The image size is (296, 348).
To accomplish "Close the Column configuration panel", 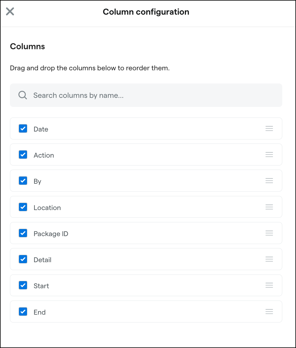I will (10, 11).
